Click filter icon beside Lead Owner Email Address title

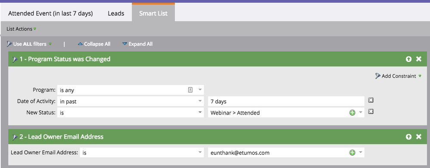click(15, 137)
